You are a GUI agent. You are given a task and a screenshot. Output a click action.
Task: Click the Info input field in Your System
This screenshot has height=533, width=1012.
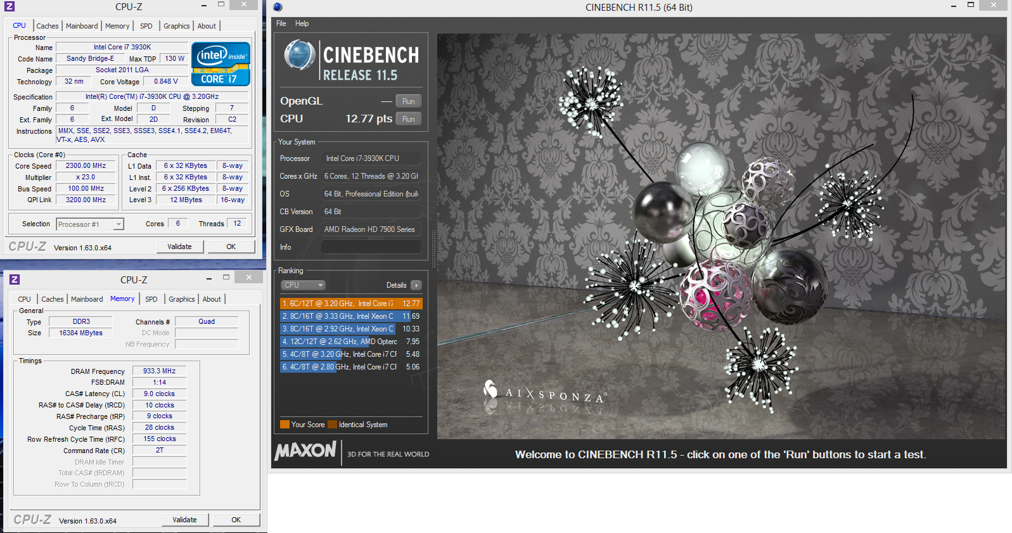pos(371,247)
